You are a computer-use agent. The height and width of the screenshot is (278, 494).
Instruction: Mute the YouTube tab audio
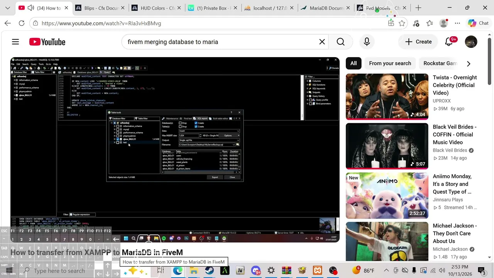tap(31, 8)
